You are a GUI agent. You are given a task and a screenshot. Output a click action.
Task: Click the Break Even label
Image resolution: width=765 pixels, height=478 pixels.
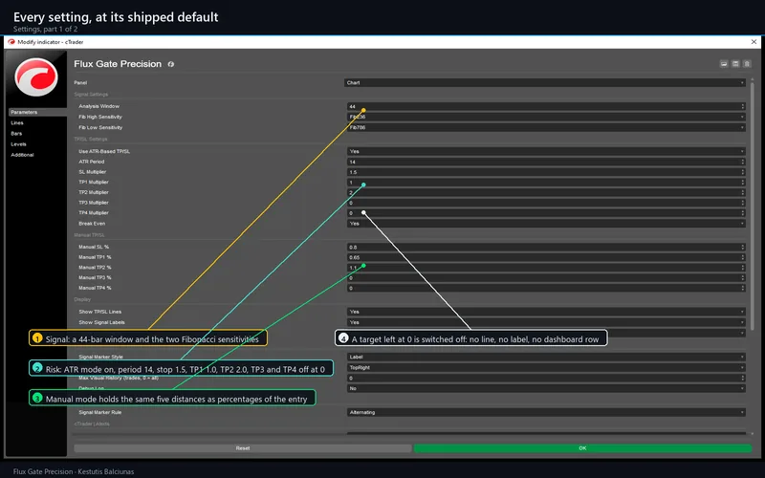coord(92,224)
